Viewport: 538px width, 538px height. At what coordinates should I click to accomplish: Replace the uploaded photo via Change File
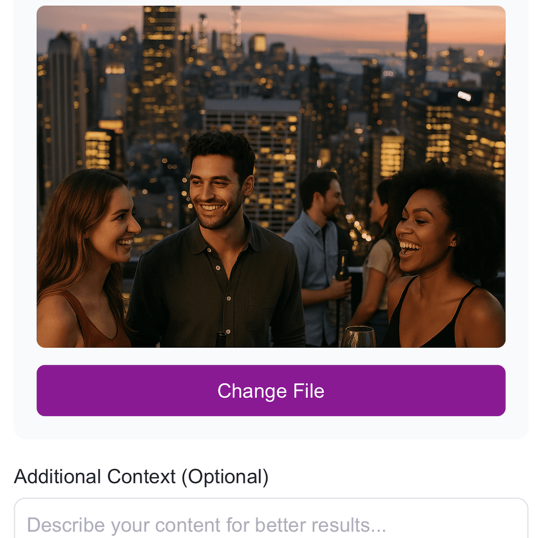click(271, 390)
